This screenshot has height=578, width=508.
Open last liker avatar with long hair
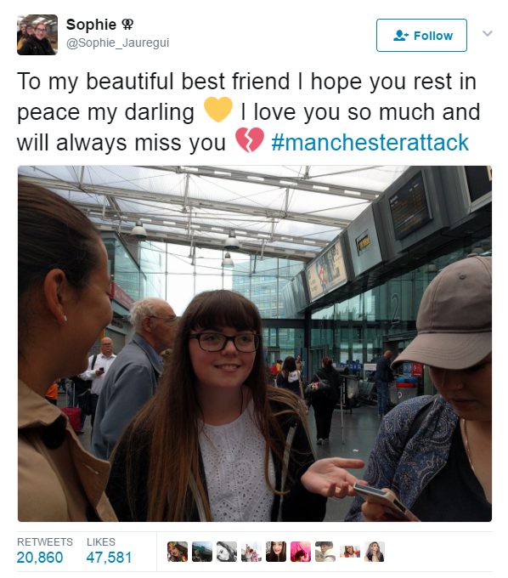point(375,552)
